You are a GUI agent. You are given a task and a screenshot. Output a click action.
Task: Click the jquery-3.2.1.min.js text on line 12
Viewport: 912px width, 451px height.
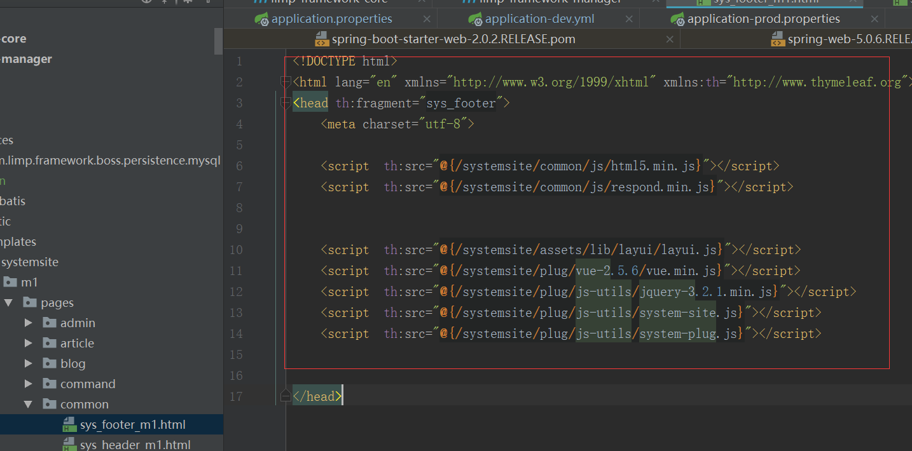(707, 292)
